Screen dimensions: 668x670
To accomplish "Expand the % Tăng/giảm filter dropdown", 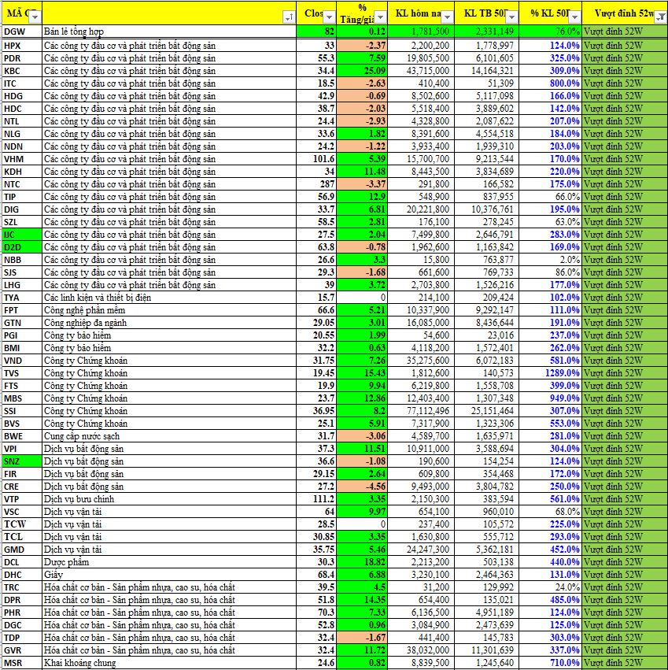I will [x=380, y=17].
